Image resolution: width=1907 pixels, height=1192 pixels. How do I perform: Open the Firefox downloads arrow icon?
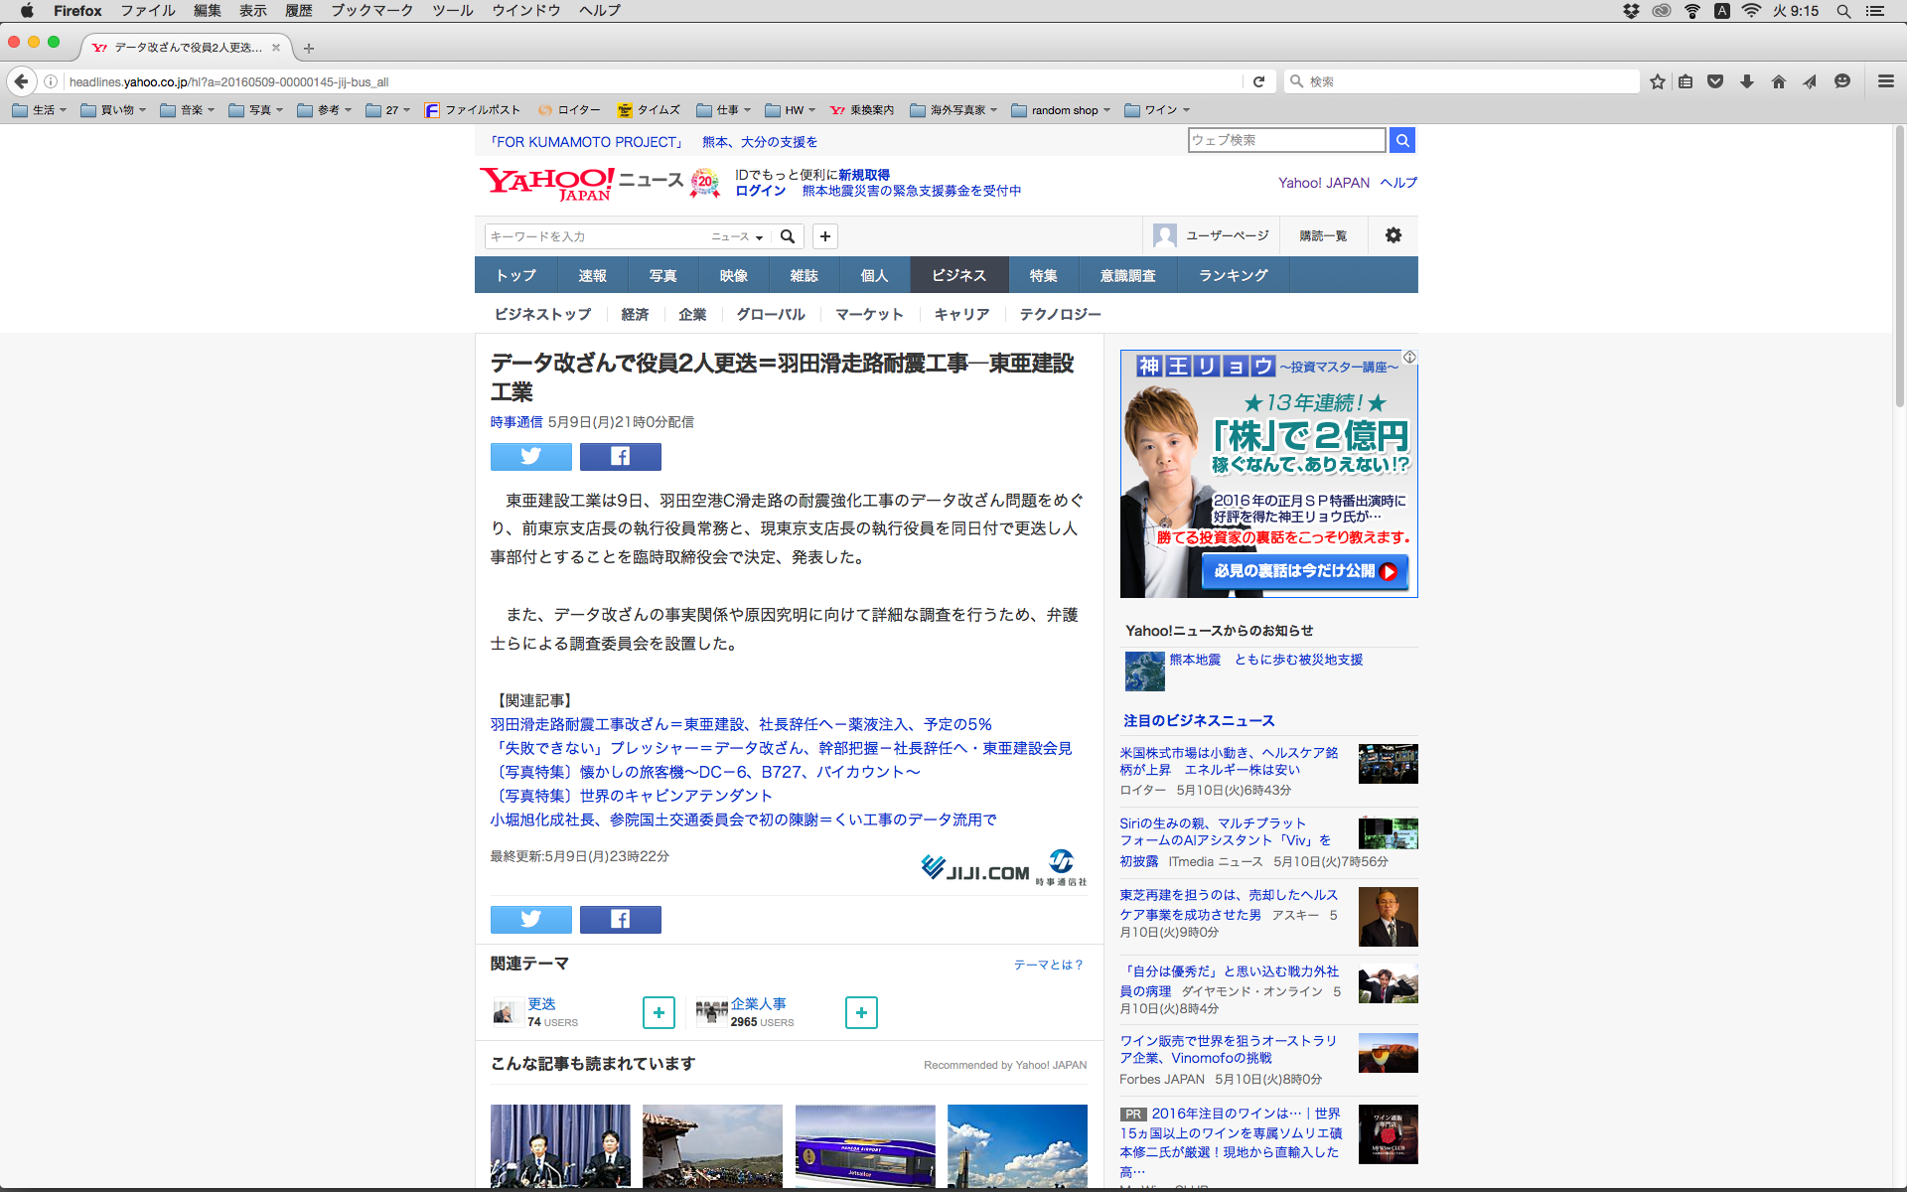click(1747, 81)
